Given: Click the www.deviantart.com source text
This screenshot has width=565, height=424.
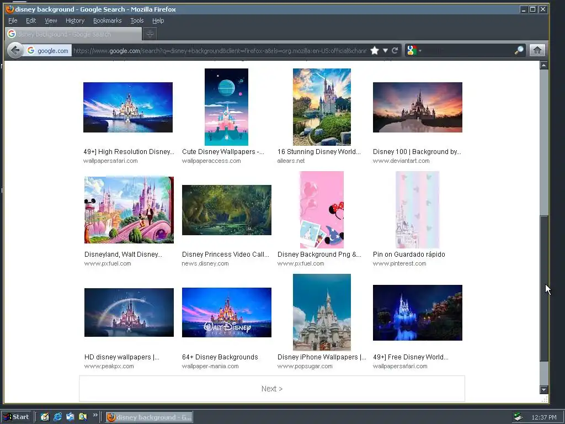Looking at the screenshot, I should click(401, 161).
